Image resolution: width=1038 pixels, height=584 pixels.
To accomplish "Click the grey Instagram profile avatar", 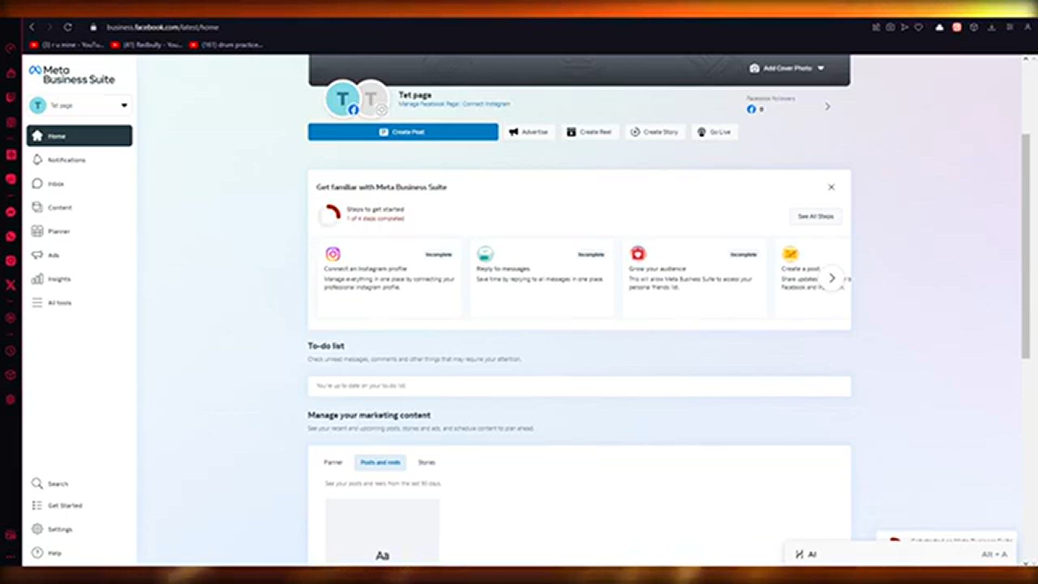I will coord(372,99).
